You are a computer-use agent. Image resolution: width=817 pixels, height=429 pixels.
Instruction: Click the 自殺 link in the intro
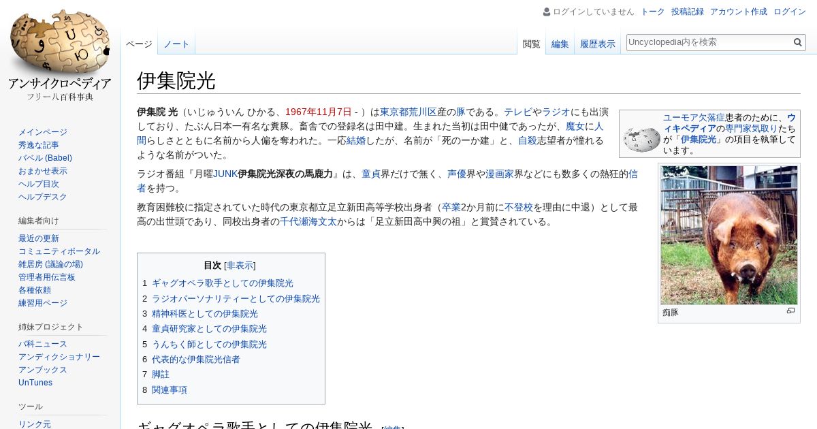click(x=528, y=140)
